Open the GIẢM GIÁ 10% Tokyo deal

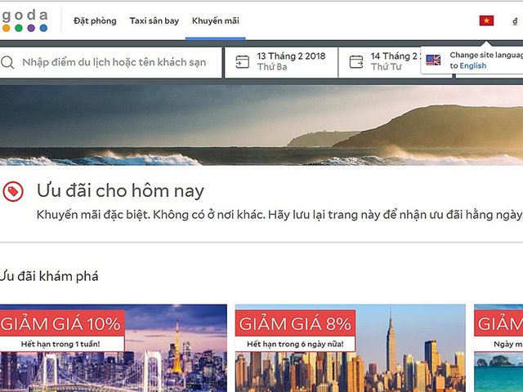(114, 348)
